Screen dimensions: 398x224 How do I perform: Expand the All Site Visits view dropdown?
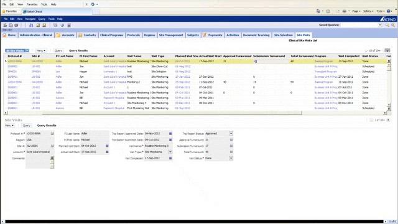pyautogui.click(x=27, y=50)
